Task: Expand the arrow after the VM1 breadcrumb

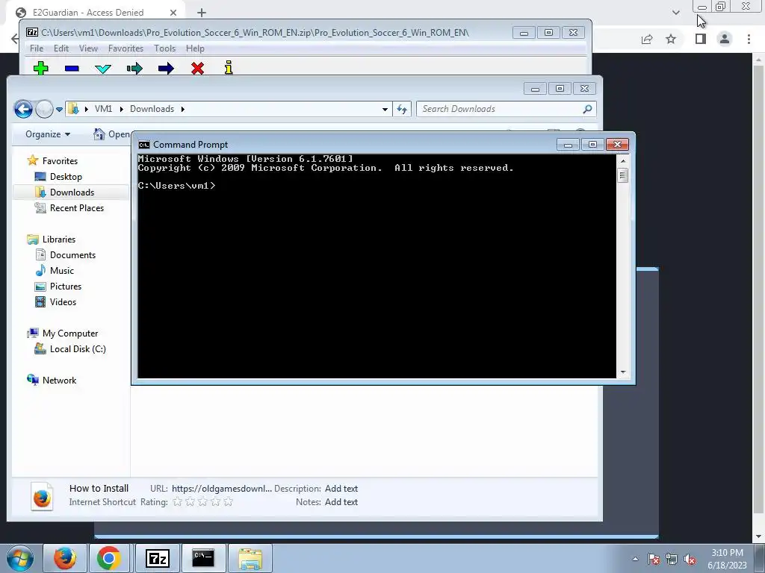Action: 122,109
